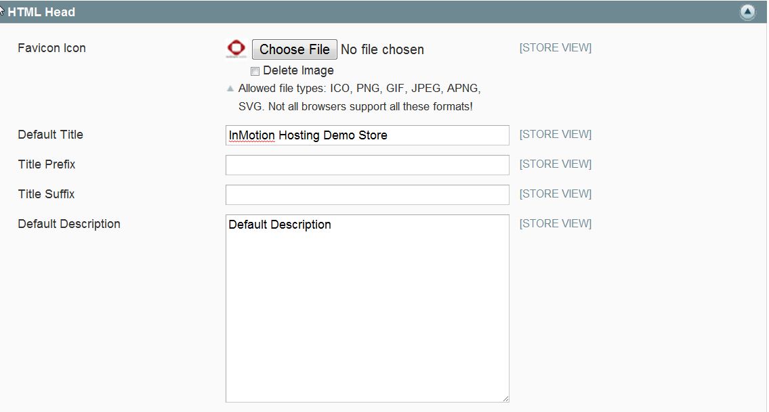769x412 pixels.
Task: Focus the Default Title text field
Action: (367, 135)
